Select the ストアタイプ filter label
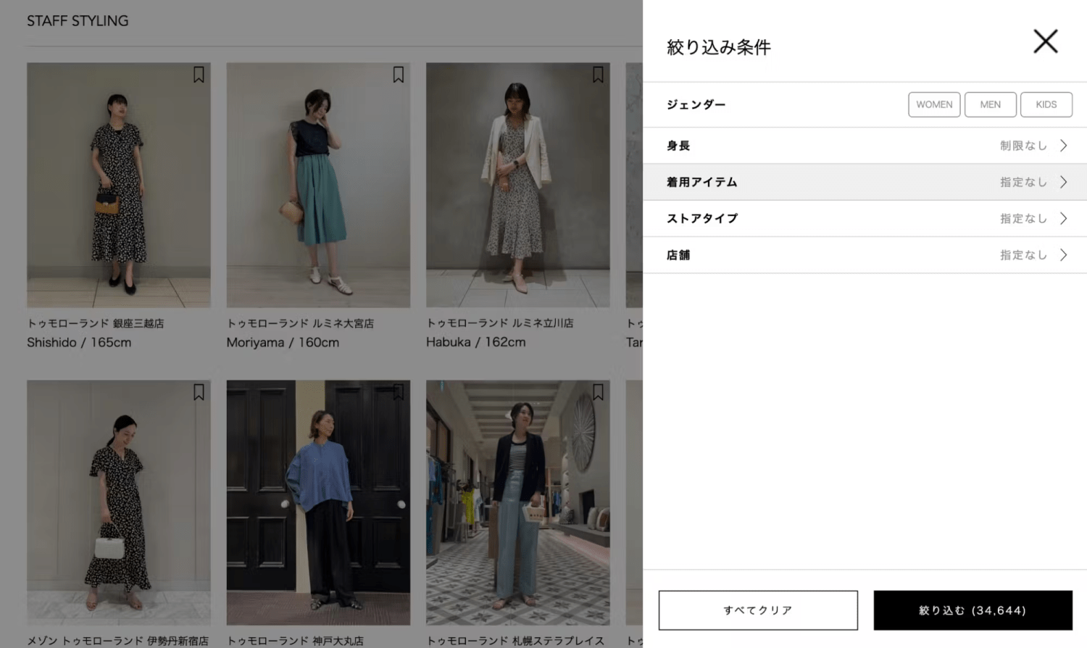Viewport: 1087px width, 648px height. click(x=701, y=218)
